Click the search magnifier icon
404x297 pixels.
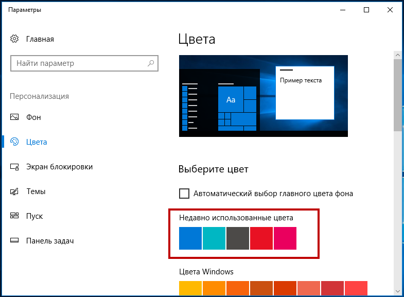[151, 63]
